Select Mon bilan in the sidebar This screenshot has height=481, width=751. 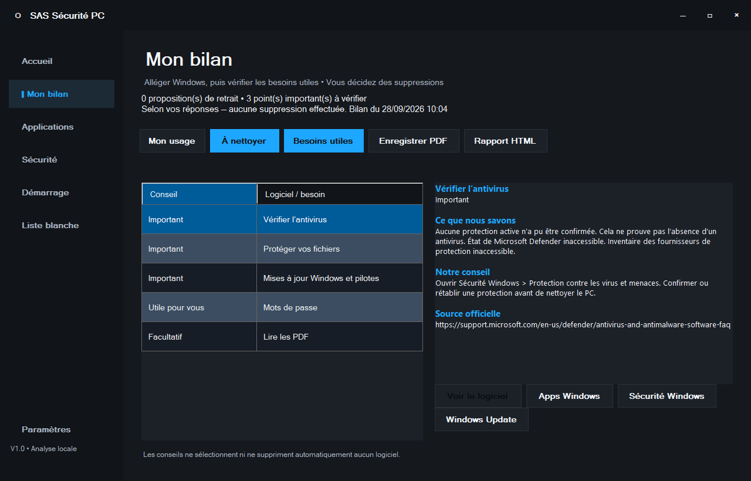point(62,94)
